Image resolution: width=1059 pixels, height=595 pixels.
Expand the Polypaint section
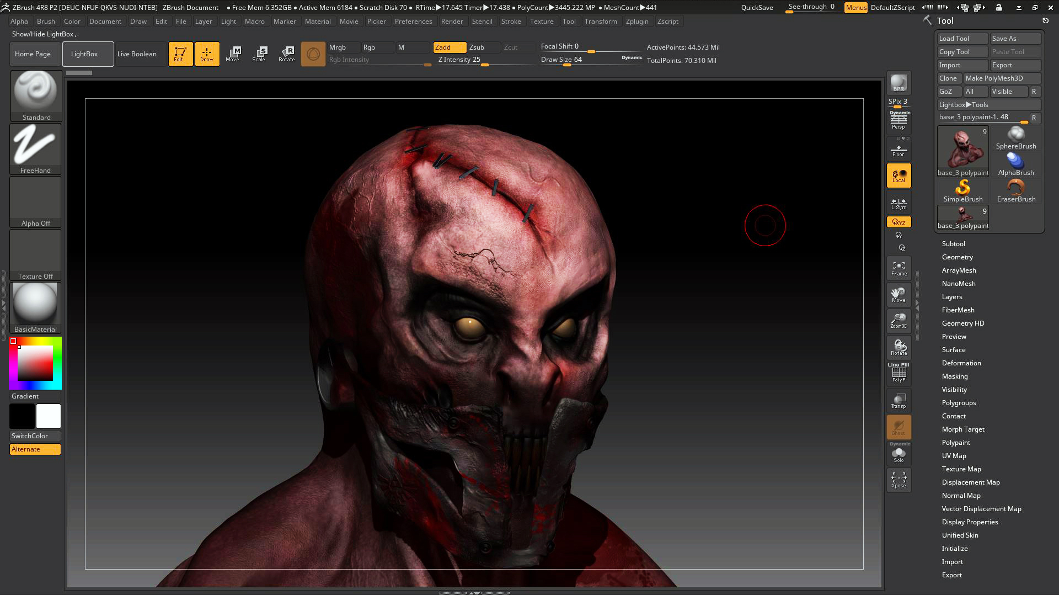tap(956, 443)
